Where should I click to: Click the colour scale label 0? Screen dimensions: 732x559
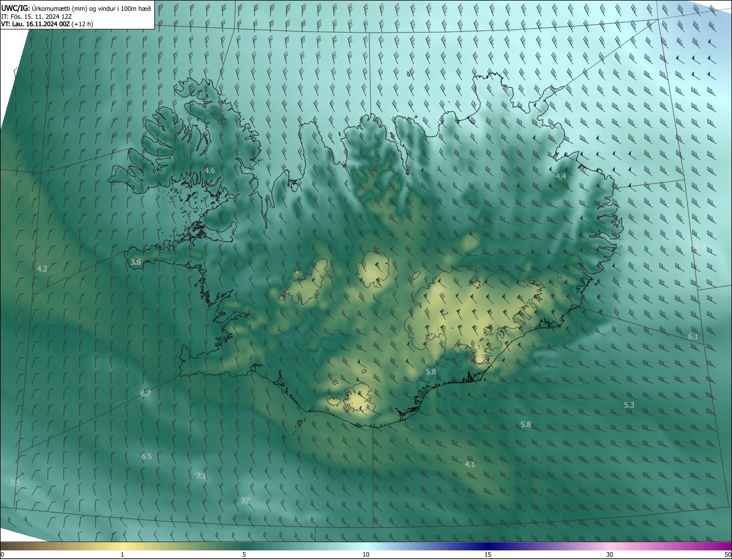tap(2, 555)
